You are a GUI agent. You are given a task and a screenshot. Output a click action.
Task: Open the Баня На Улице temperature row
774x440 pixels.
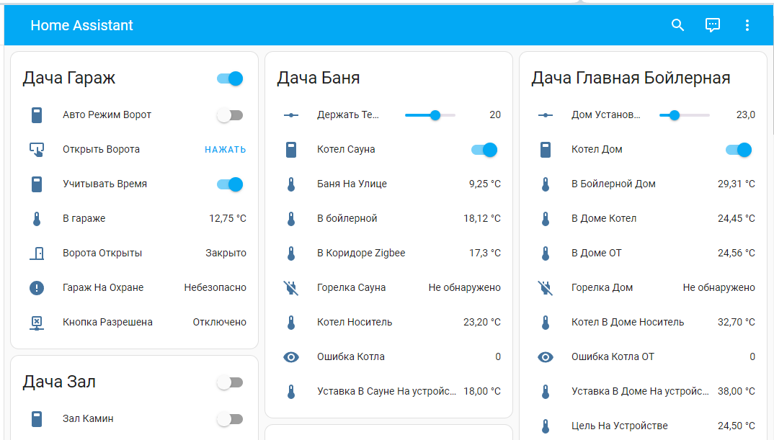pyautogui.click(x=389, y=184)
